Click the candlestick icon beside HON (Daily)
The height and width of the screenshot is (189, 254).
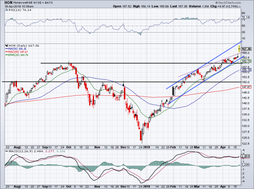7,46
